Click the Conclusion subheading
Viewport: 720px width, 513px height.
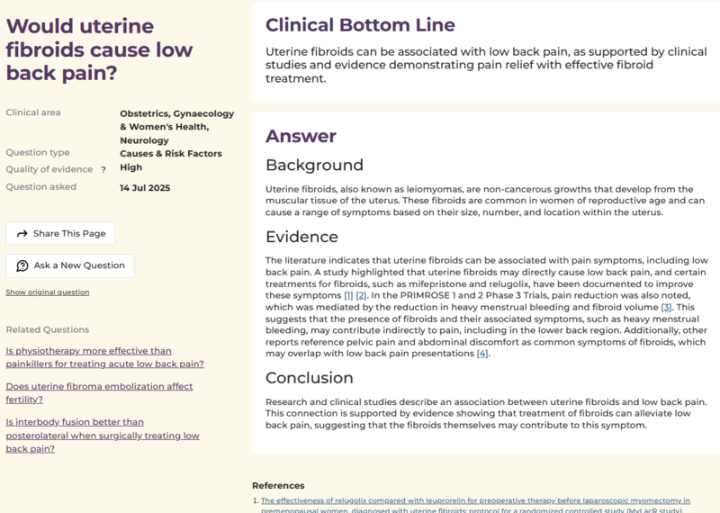[310, 377]
